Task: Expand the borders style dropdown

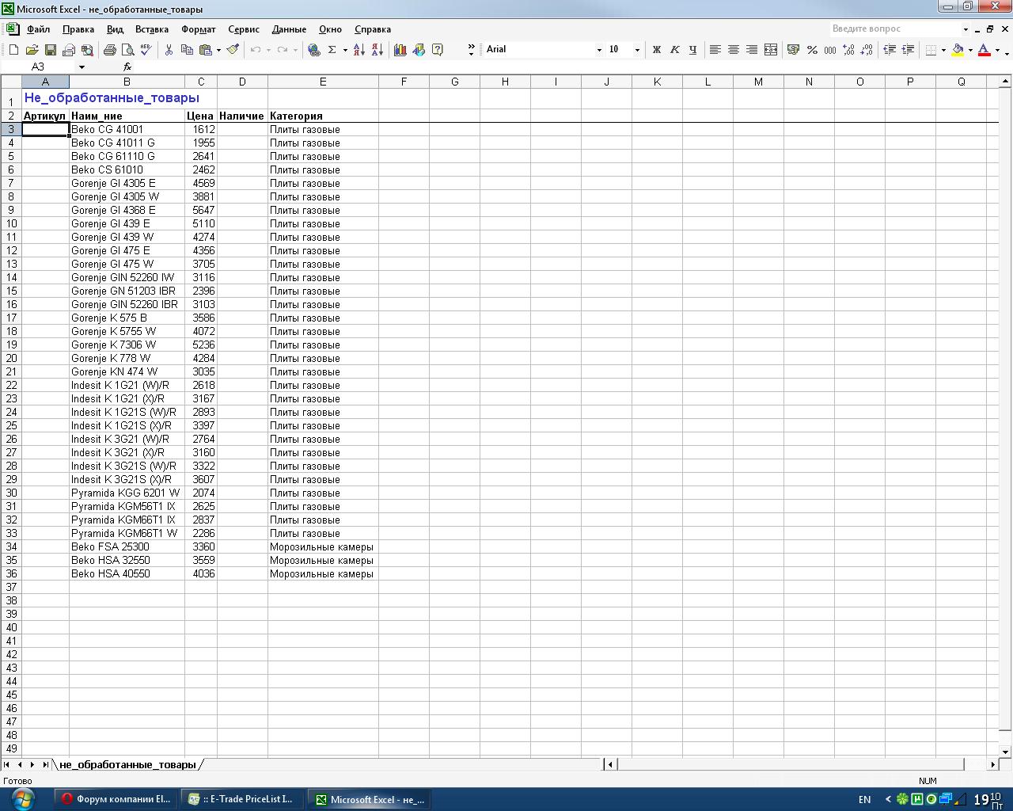Action: (x=943, y=50)
